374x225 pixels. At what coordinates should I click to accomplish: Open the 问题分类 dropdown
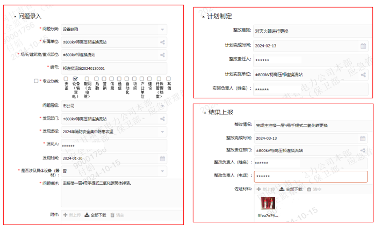(162, 29)
